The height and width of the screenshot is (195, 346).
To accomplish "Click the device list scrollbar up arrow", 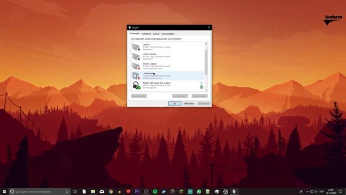I will [206, 44].
